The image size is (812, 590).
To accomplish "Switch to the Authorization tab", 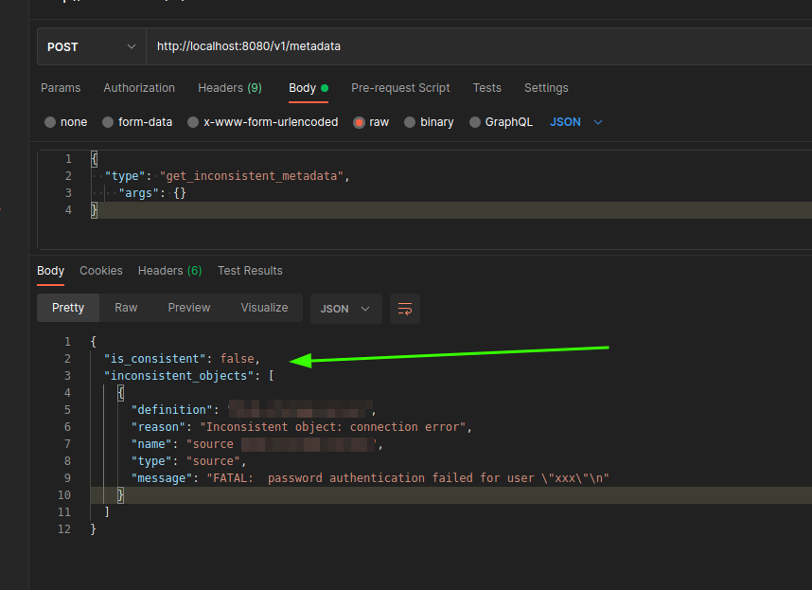I will 138,87.
